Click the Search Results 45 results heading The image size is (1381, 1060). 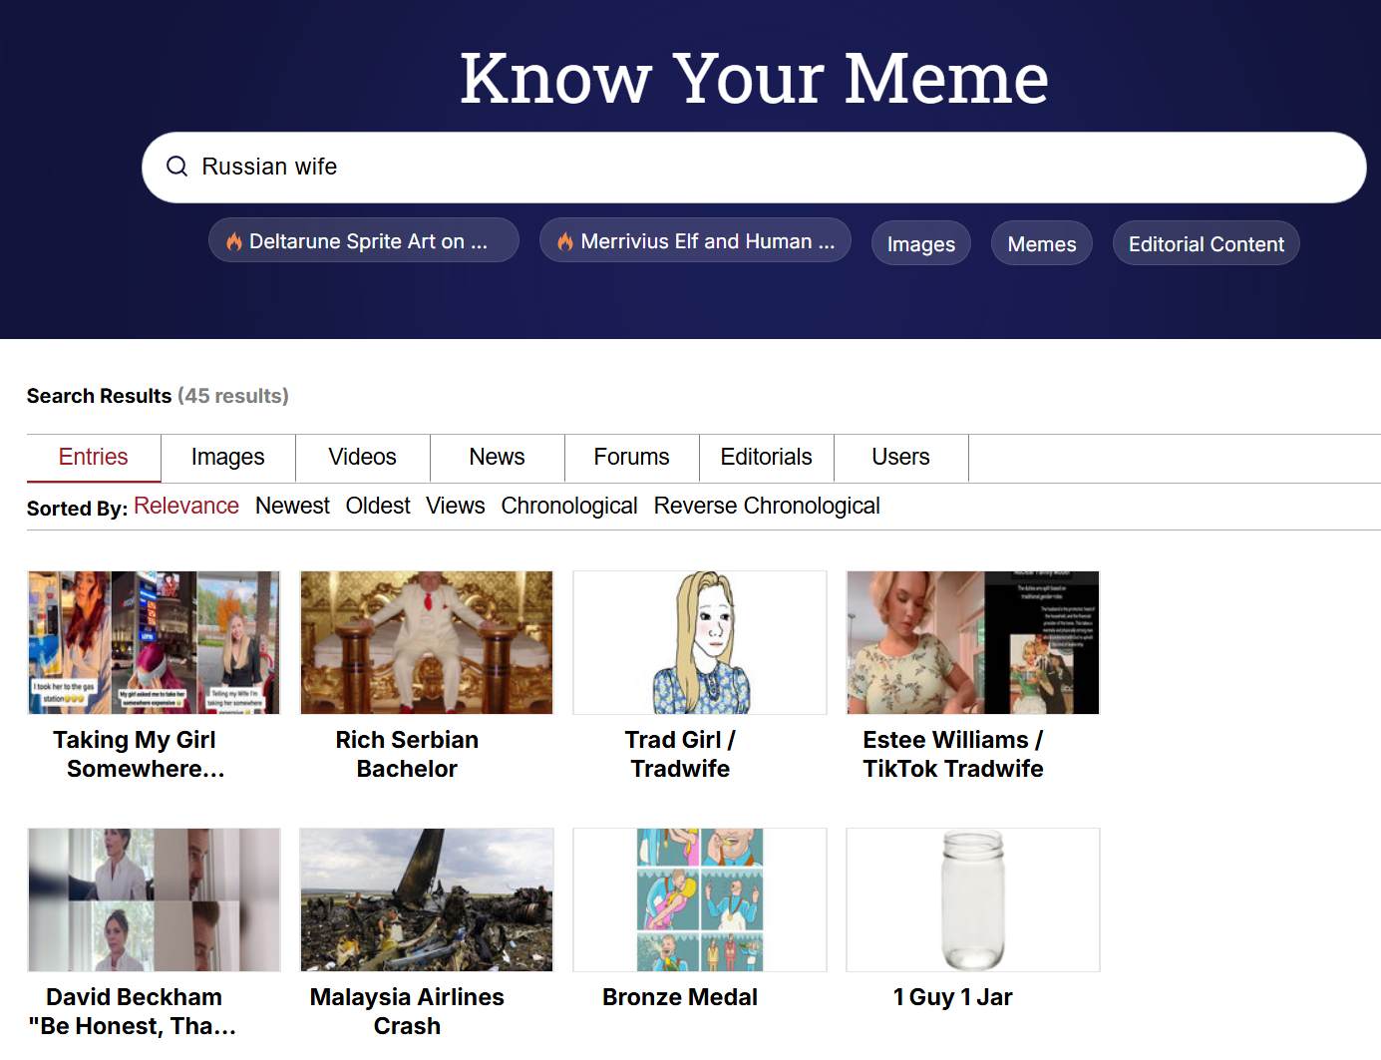[x=158, y=396]
